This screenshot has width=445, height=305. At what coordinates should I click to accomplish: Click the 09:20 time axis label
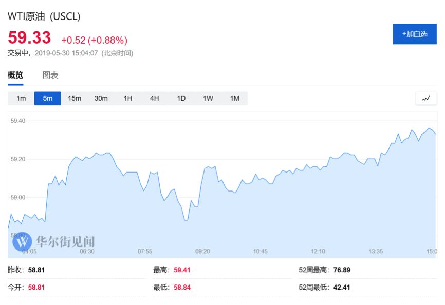pyautogui.click(x=202, y=252)
